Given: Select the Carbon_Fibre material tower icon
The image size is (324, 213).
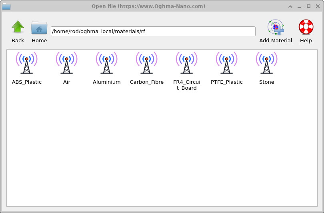Looking at the screenshot, I should point(146,63).
